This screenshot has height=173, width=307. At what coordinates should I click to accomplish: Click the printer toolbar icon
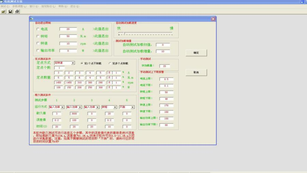pos(17,11)
